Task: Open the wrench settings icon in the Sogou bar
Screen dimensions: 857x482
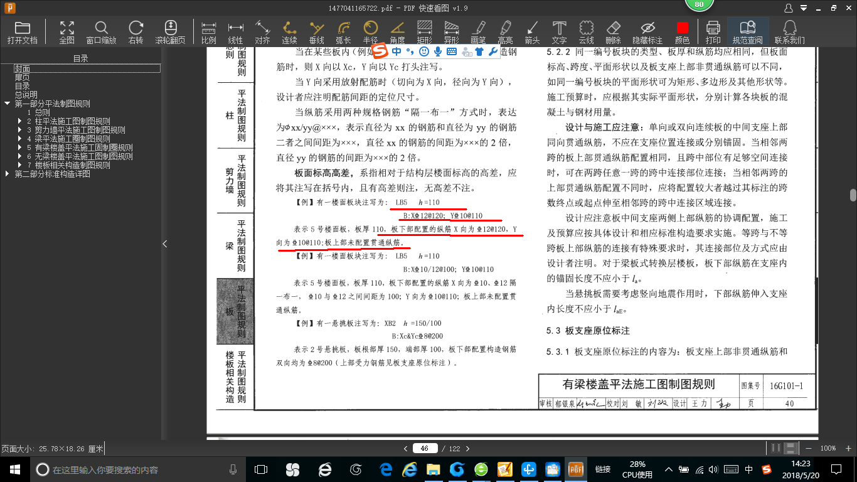Action: tap(493, 51)
